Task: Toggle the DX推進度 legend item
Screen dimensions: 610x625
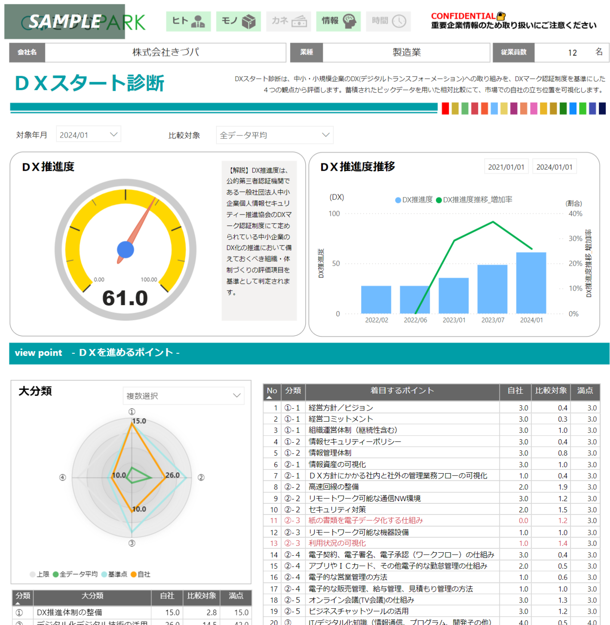Action: coord(414,199)
